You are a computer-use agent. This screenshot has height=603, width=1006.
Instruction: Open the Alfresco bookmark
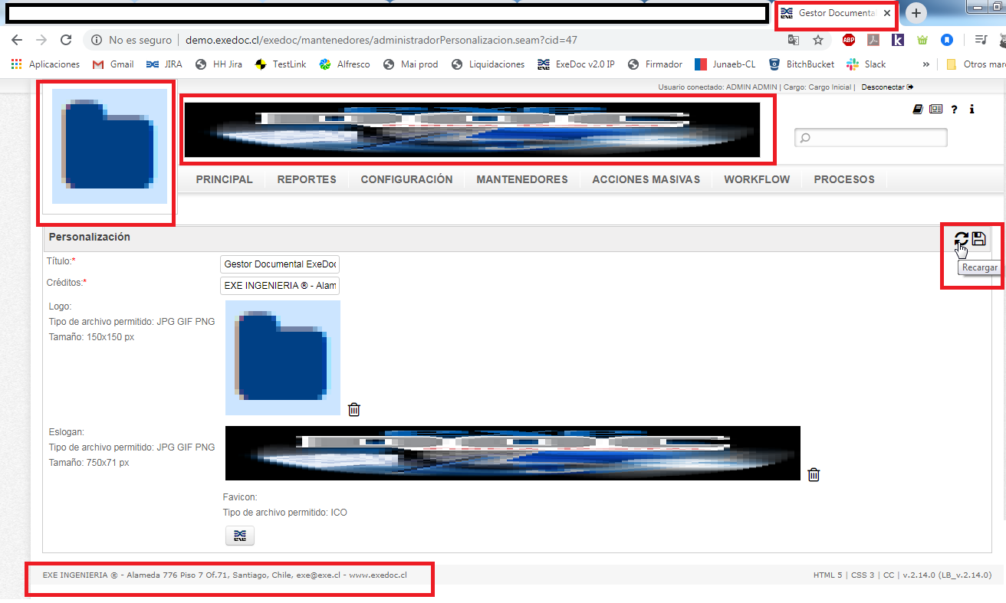pyautogui.click(x=344, y=64)
